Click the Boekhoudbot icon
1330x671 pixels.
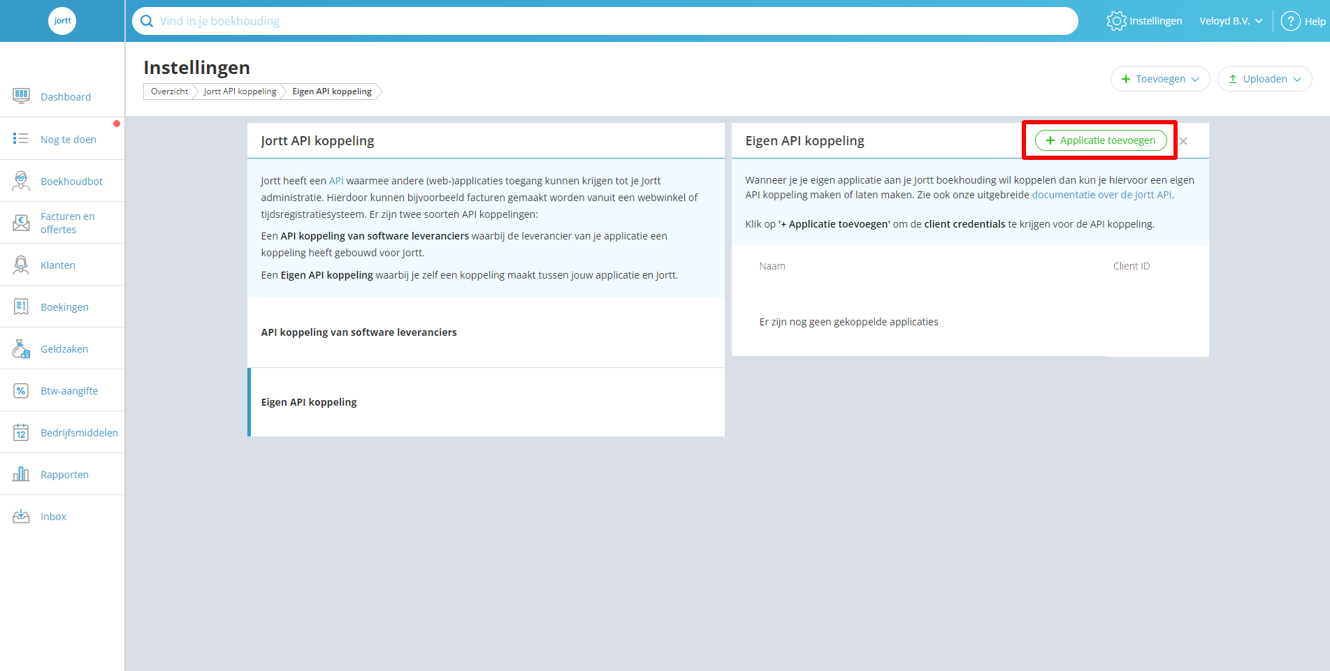21,181
